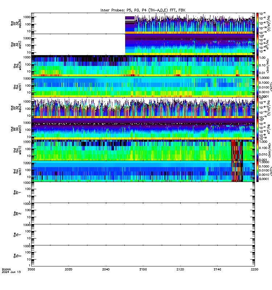
Task: Click the color bar beside tha fbk edc34 panel
Action: (x=257, y=66)
